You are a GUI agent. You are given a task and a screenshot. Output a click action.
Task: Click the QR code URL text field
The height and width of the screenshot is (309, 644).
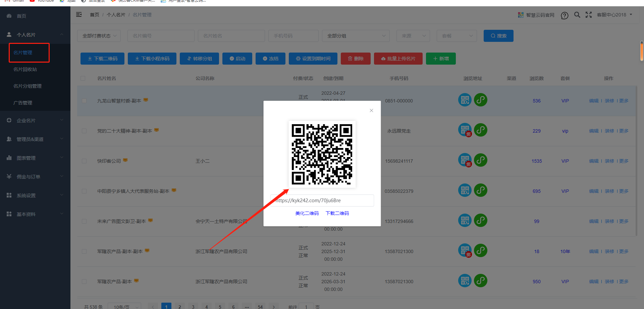point(322,201)
